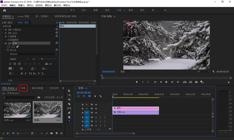This screenshot has width=234, height=140.
Task: Toggle the lock on track V3
Action: pos(83,104)
